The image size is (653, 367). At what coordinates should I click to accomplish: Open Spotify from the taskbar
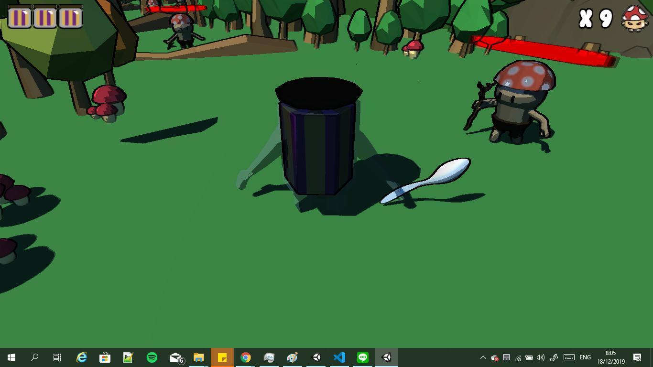coord(152,357)
